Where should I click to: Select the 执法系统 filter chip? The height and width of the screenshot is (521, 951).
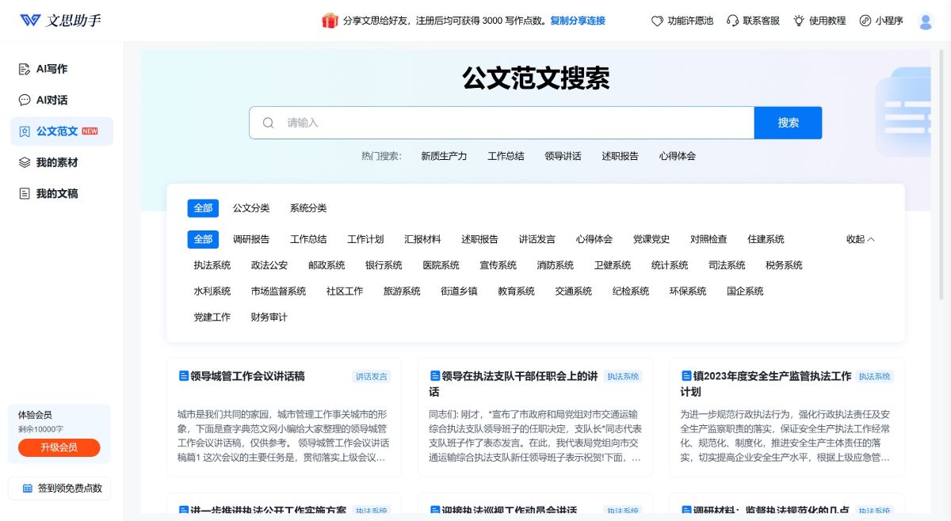coord(212,264)
